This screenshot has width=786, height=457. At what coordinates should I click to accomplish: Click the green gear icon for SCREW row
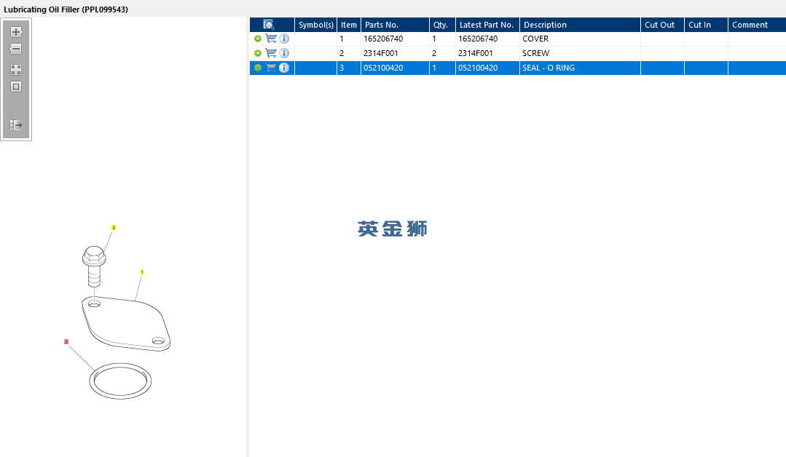pos(258,53)
